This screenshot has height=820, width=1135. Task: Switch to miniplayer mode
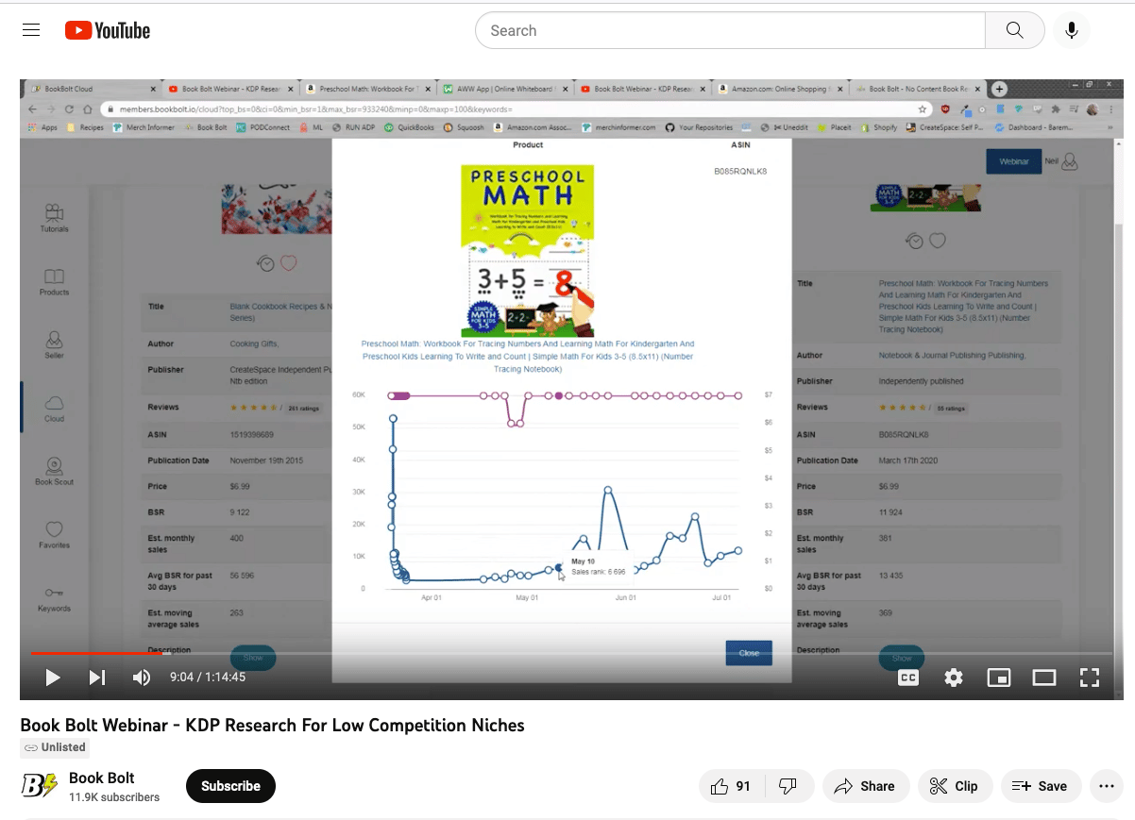click(999, 678)
